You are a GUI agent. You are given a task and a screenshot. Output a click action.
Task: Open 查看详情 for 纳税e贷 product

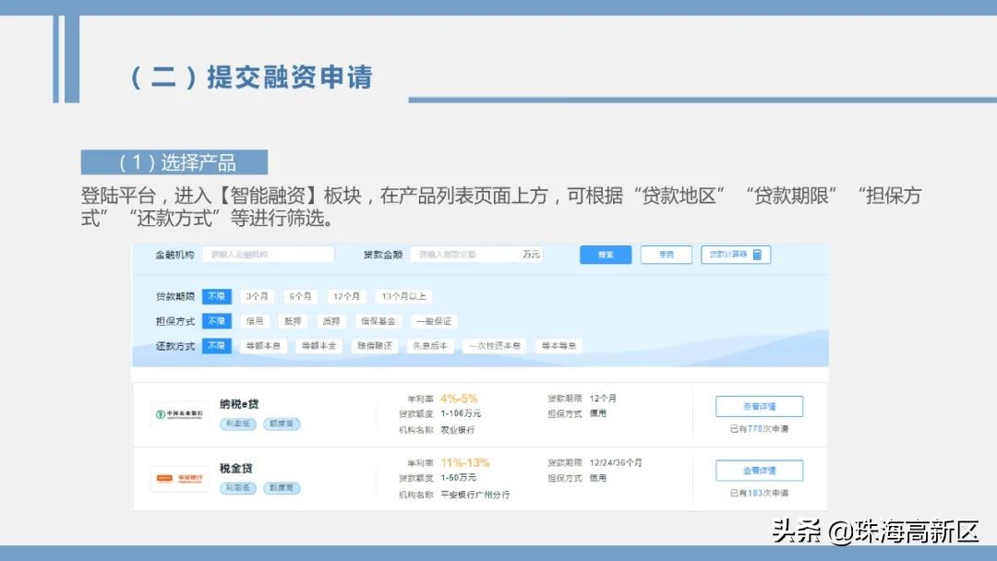[x=762, y=405]
